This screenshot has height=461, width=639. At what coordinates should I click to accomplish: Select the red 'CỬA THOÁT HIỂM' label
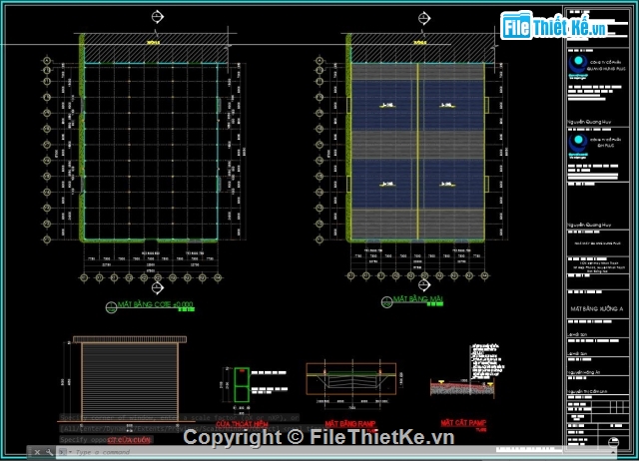[x=242, y=424]
